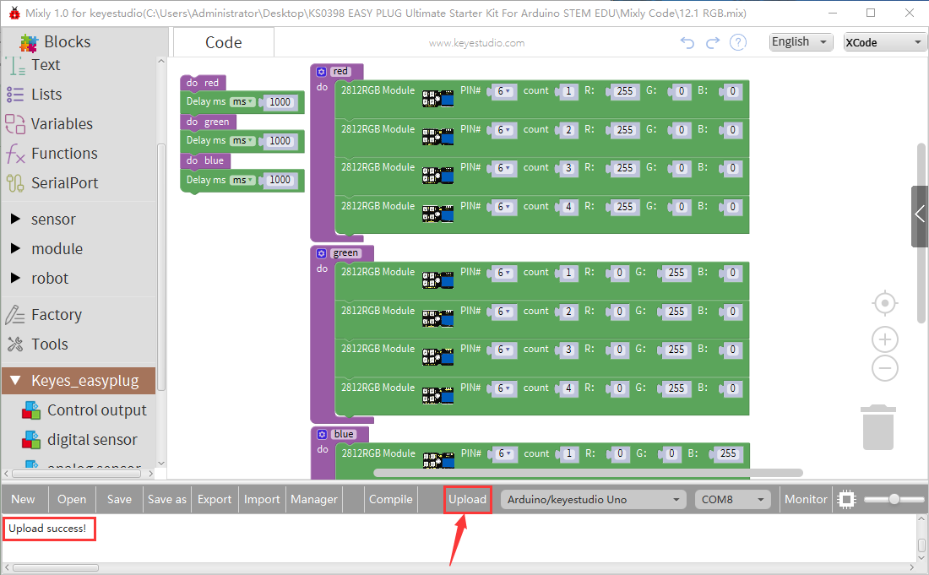The image size is (929, 575).
Task: Click delay value 1000 after do blue
Action: pos(280,180)
